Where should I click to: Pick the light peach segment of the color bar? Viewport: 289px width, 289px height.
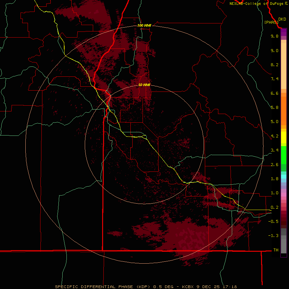click(284, 66)
